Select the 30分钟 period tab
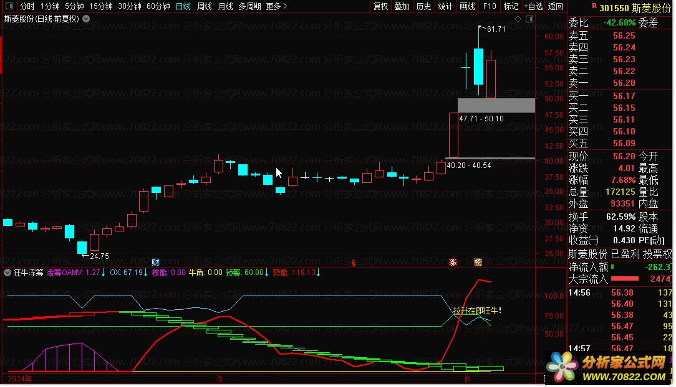Image resolution: width=676 pixels, height=387 pixels. pos(129,6)
